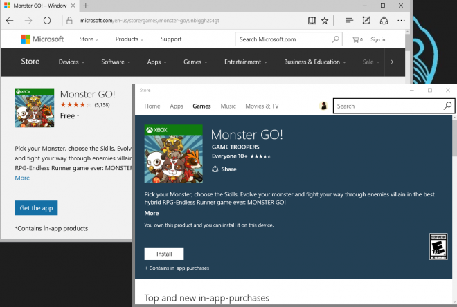Viewport: 457px width, 307px height.
Task: Open Apps tab in Store app
Action: pos(177,106)
